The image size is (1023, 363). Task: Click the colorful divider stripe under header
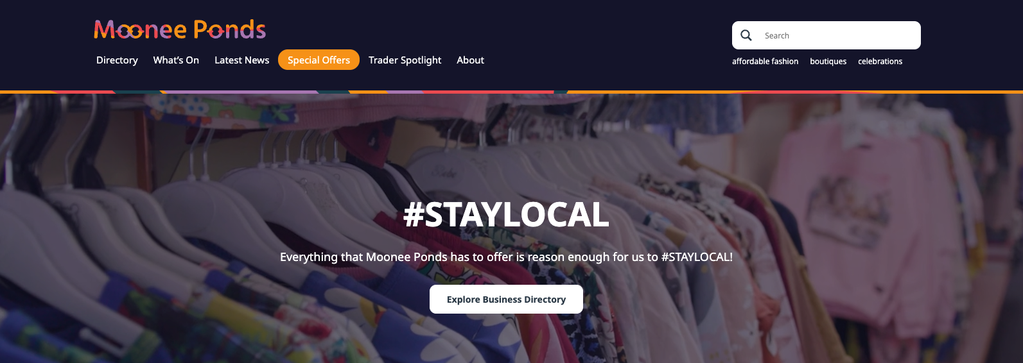pyautogui.click(x=511, y=92)
